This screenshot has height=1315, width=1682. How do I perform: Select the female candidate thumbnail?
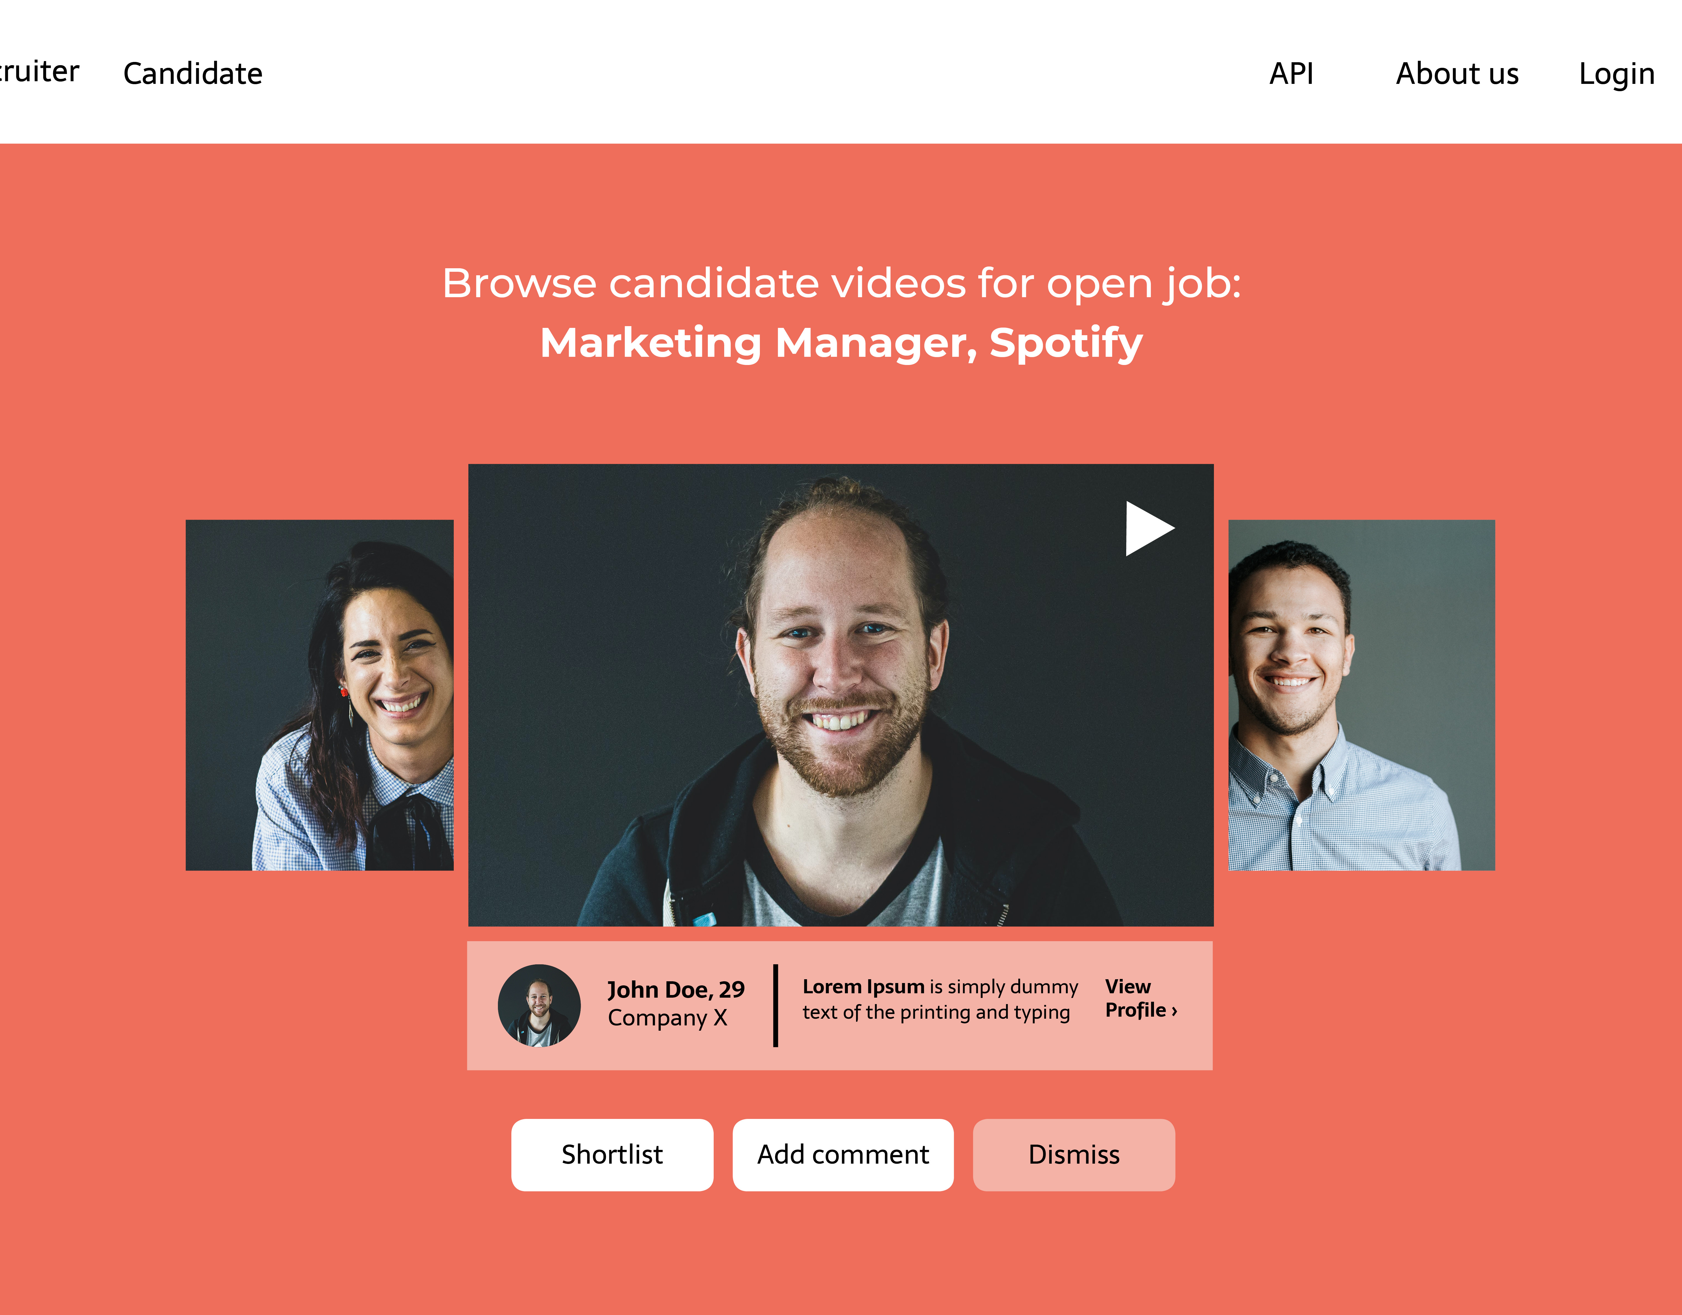coord(320,695)
